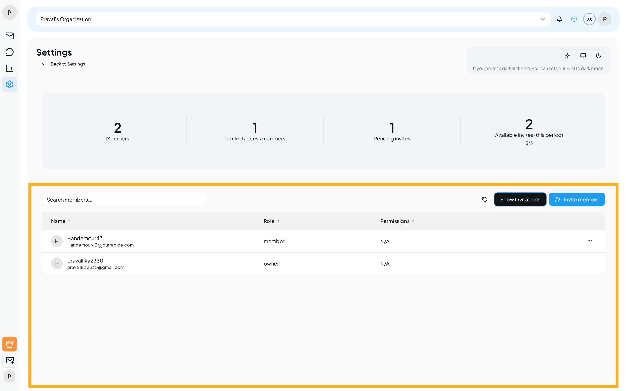Viewport: 626px width, 391px height.
Task: Open the notification bell icon
Action: [x=559, y=19]
